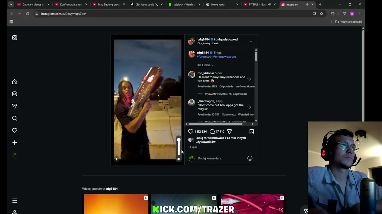The width and height of the screenshot is (382, 214).
Task: Switch to the Dashcam videos tab
Action: pyautogui.click(x=33, y=4)
